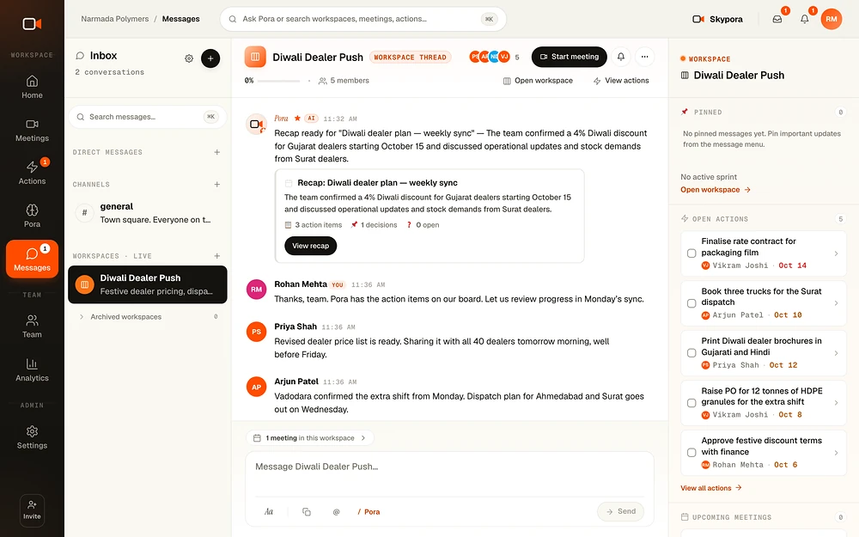Screen dimensions: 859x537
Task: Start new conversation with plus button
Action: point(210,58)
